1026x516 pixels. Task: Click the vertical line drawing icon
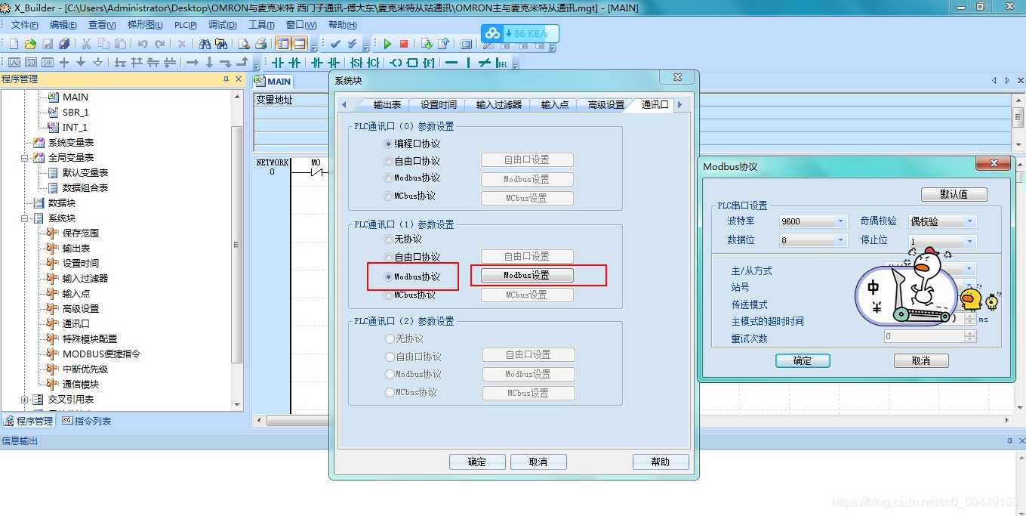(x=468, y=62)
